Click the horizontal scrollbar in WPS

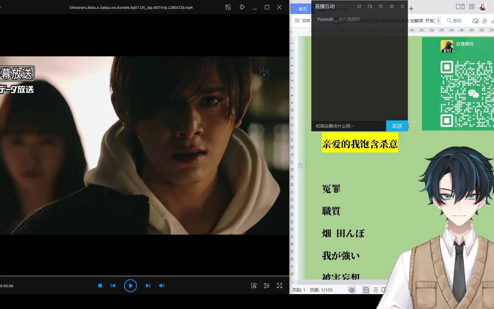342,282
